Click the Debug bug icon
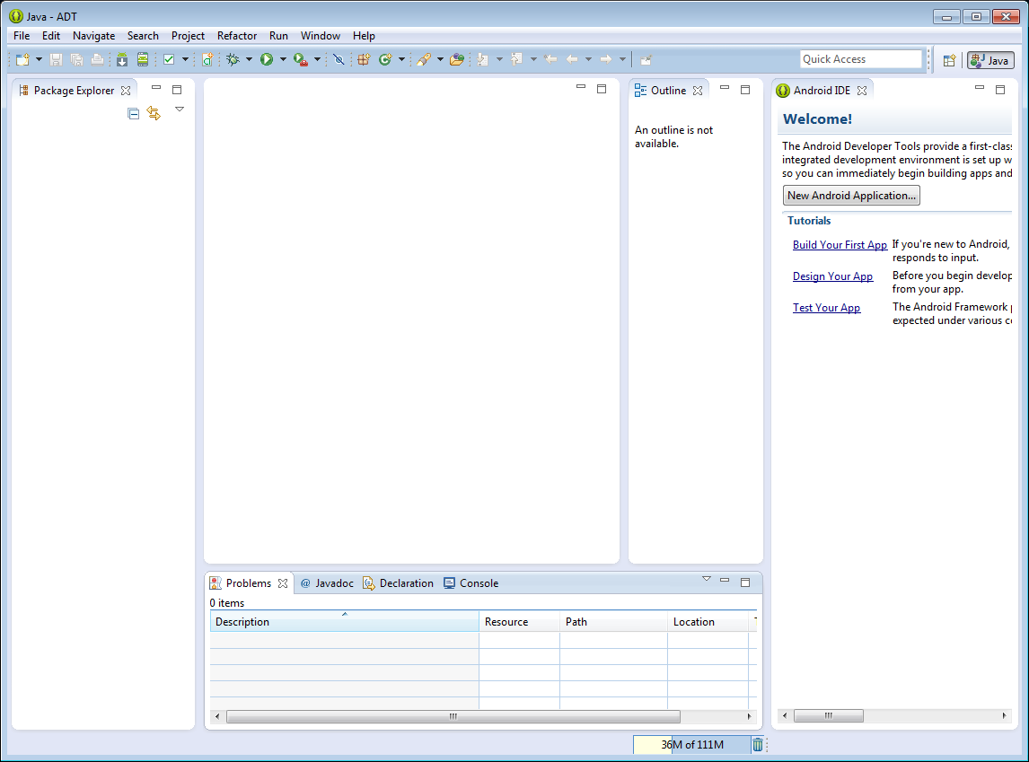The width and height of the screenshot is (1029, 762). click(233, 59)
